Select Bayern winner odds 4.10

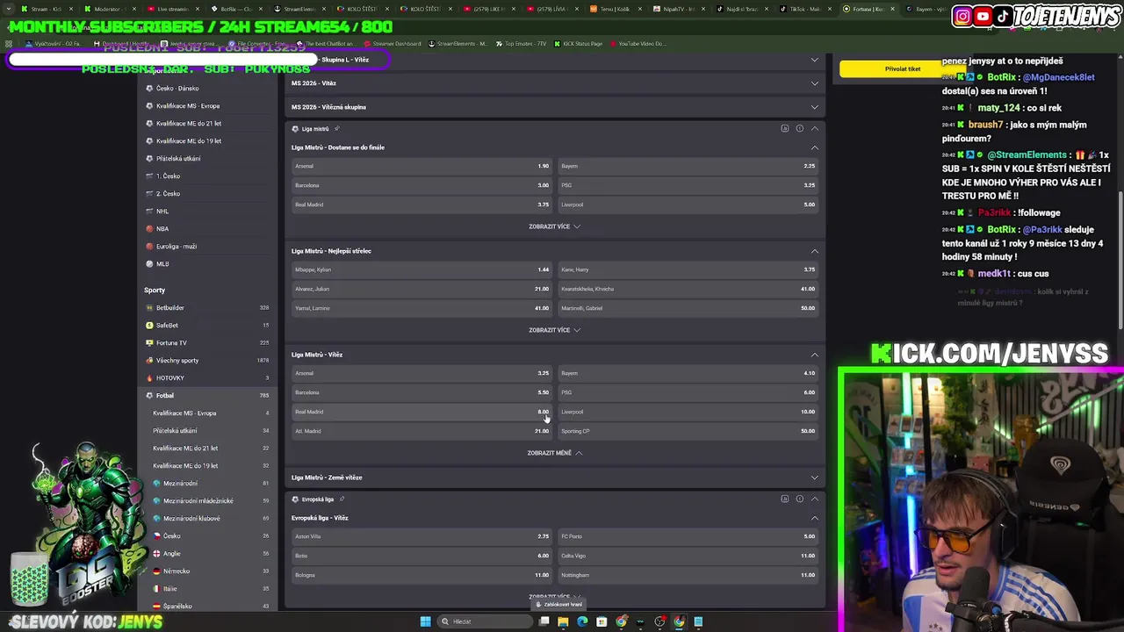(688, 373)
